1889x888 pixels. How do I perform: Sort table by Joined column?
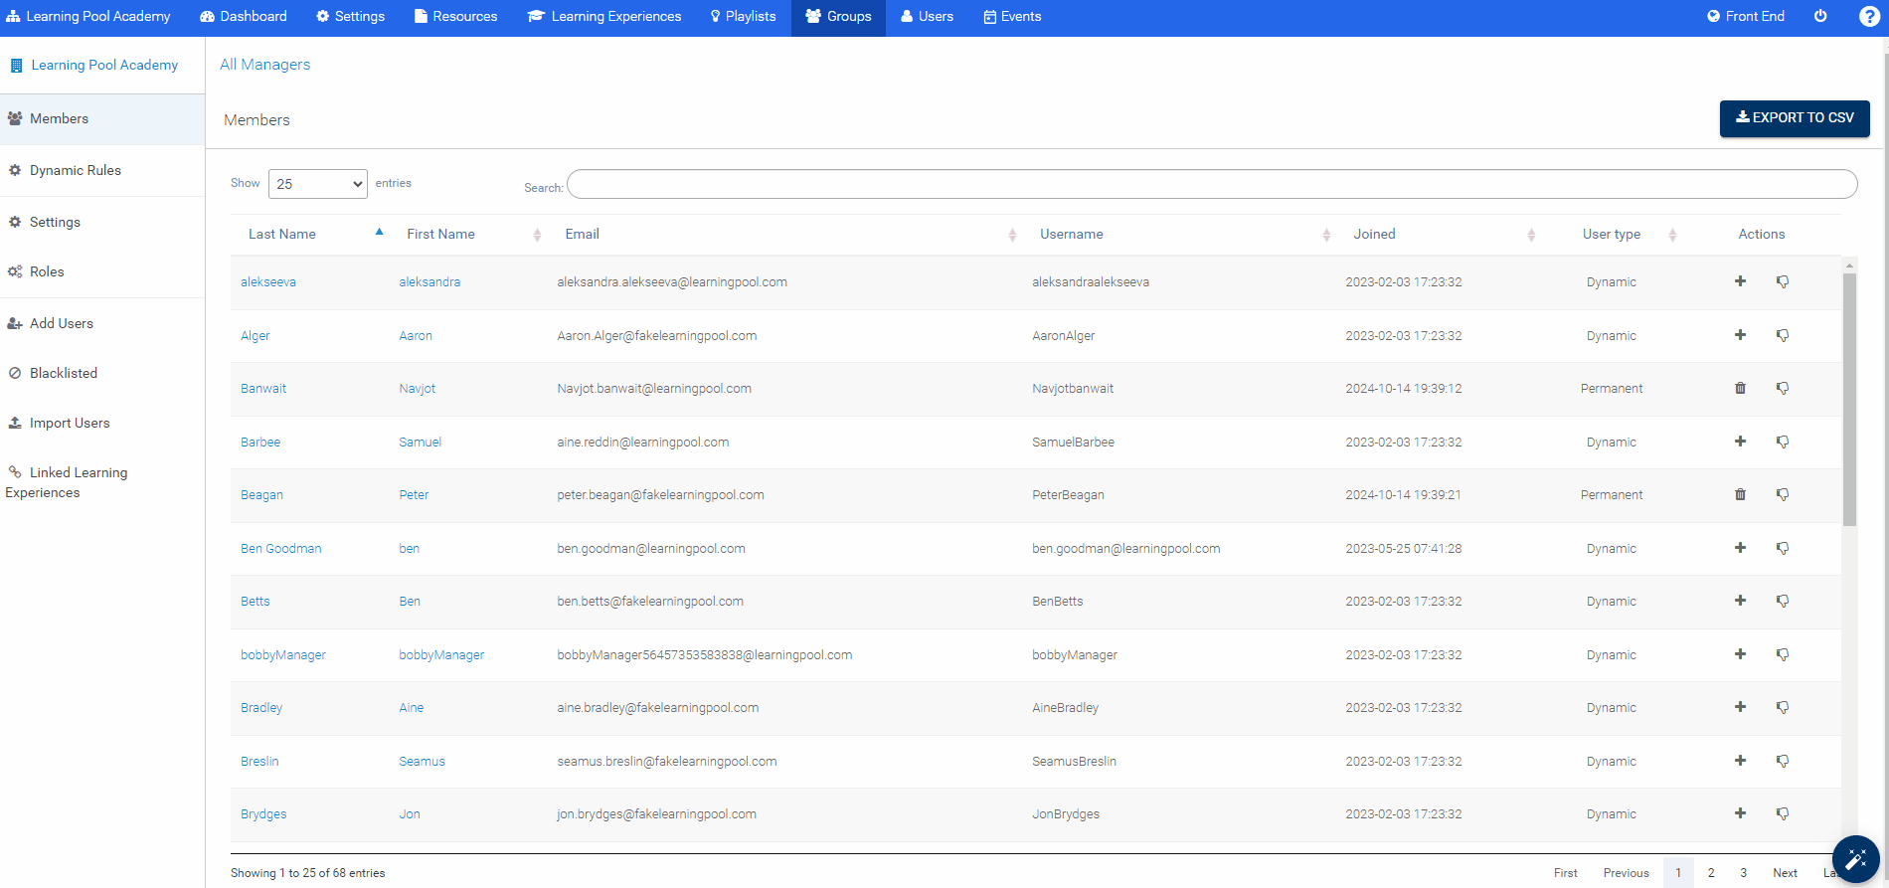point(1374,235)
